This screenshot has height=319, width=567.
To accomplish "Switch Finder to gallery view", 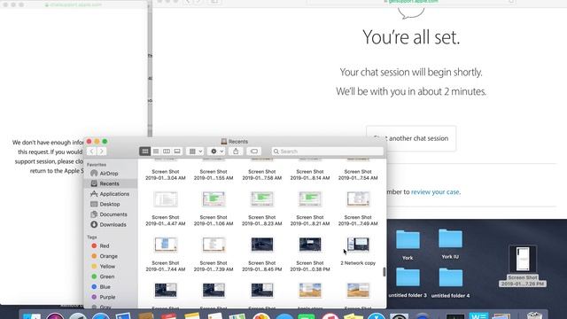I will (x=177, y=152).
